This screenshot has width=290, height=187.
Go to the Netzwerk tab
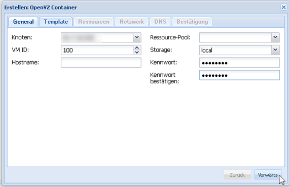click(131, 22)
